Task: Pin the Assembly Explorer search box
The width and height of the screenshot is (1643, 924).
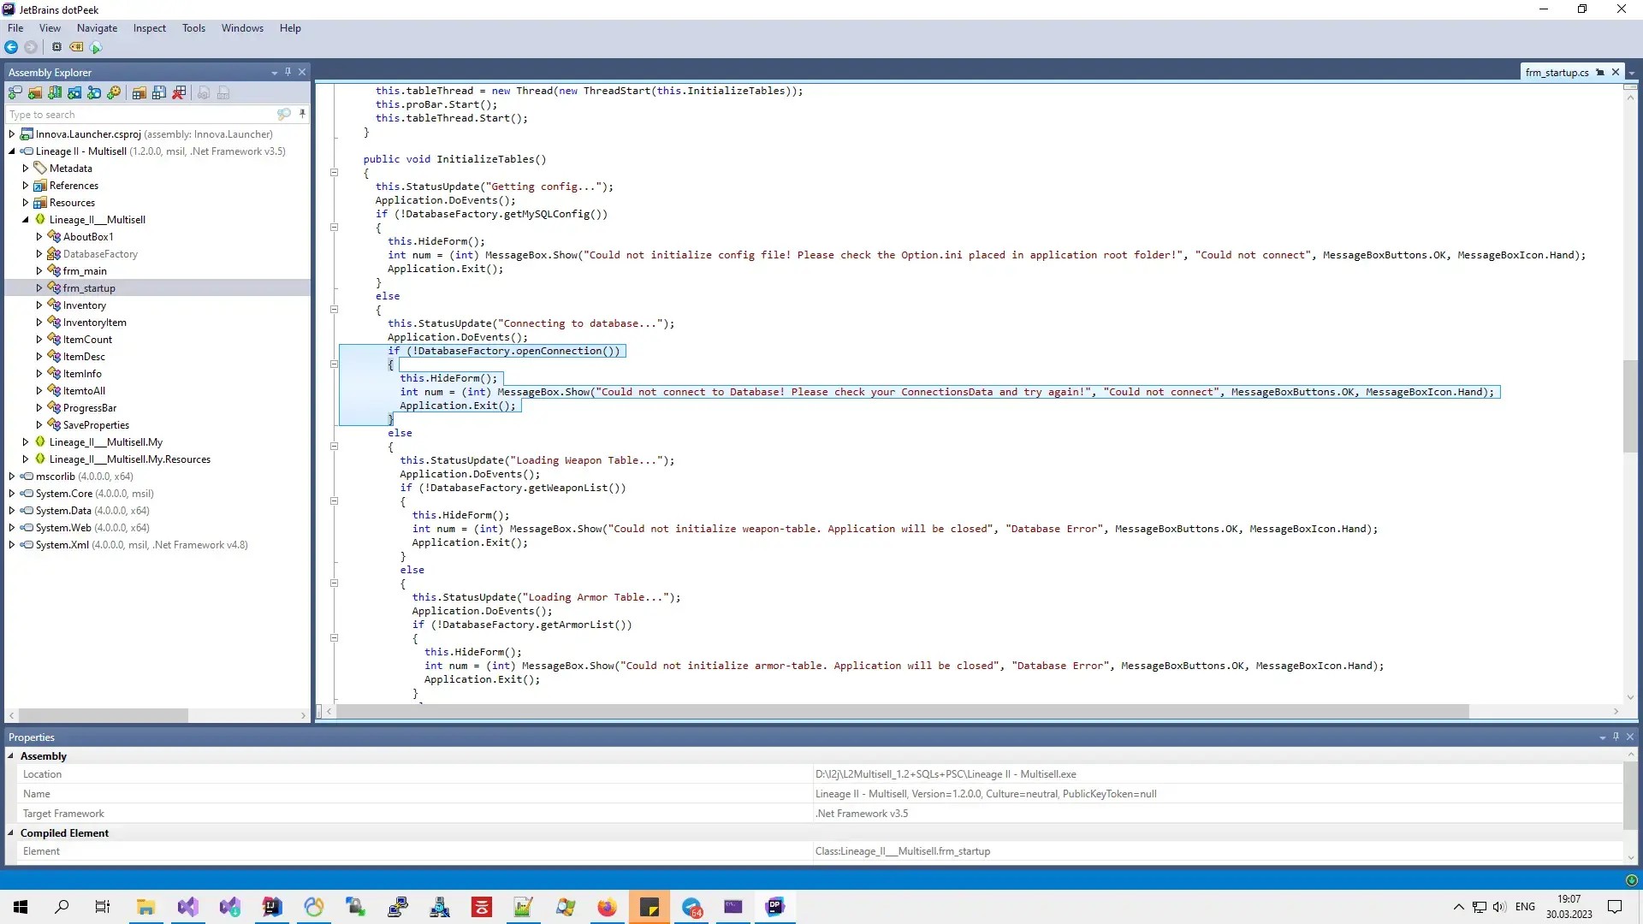Action: tap(302, 114)
